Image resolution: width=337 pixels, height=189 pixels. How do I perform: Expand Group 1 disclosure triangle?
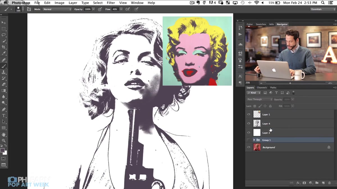click(x=254, y=140)
